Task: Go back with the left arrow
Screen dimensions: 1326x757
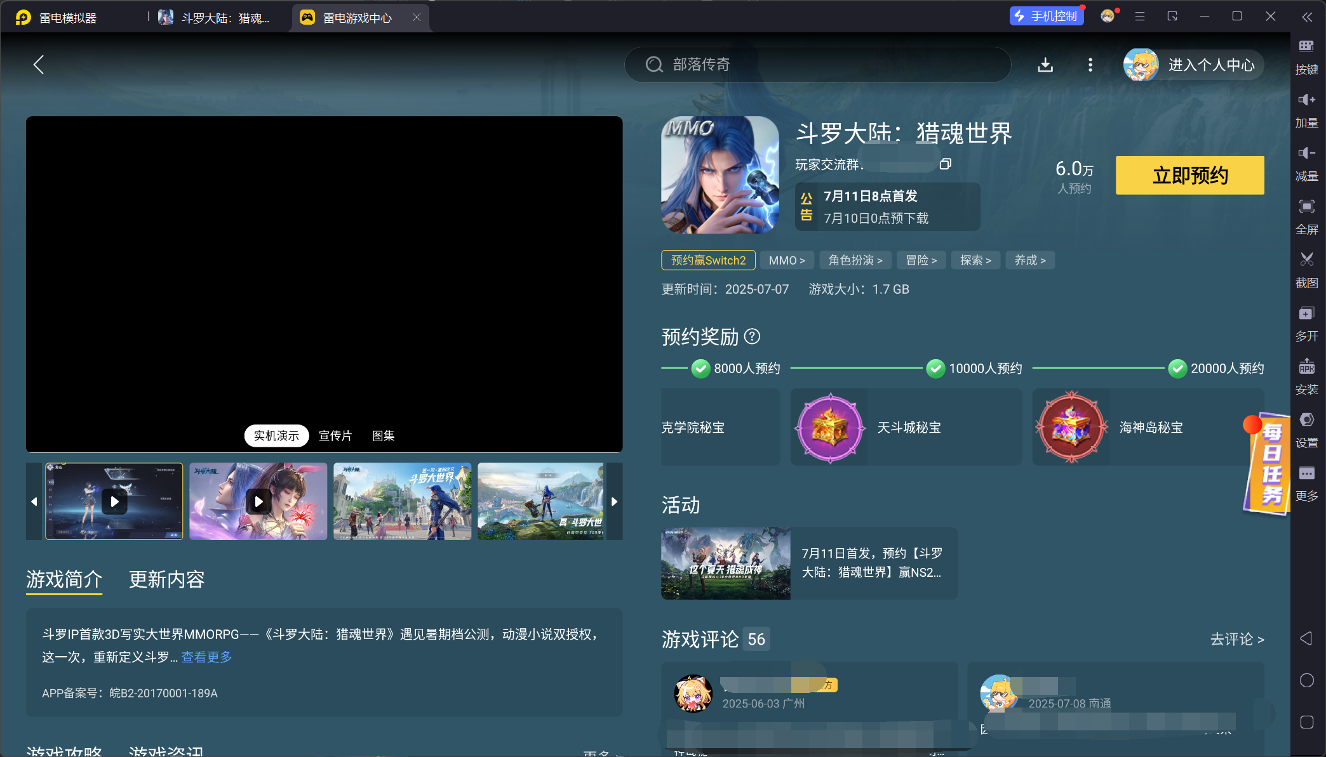Action: click(x=39, y=64)
